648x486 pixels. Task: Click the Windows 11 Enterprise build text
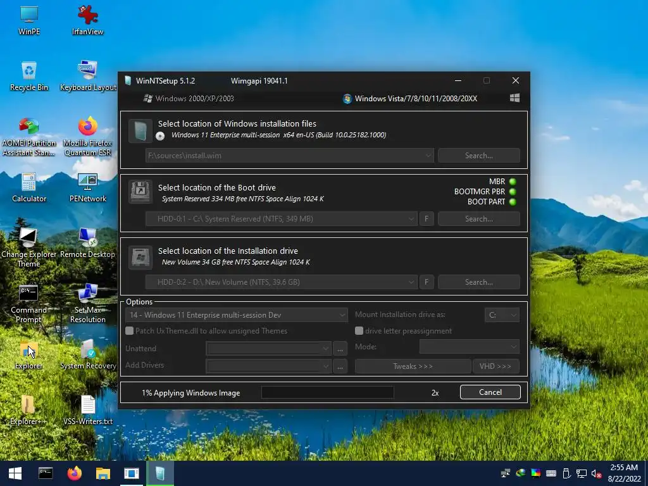(x=278, y=135)
